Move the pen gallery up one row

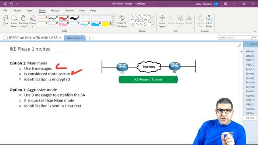coord(114,17)
